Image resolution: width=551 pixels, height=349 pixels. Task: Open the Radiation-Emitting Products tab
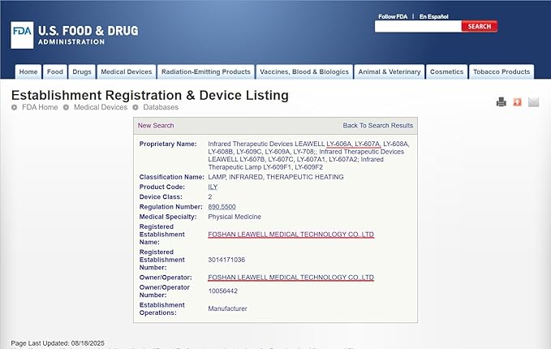click(x=206, y=71)
